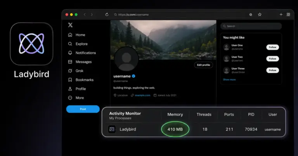298x156 pixels.
Task: Click the stop/clear circle icon in address bar
Action: click(x=251, y=15)
